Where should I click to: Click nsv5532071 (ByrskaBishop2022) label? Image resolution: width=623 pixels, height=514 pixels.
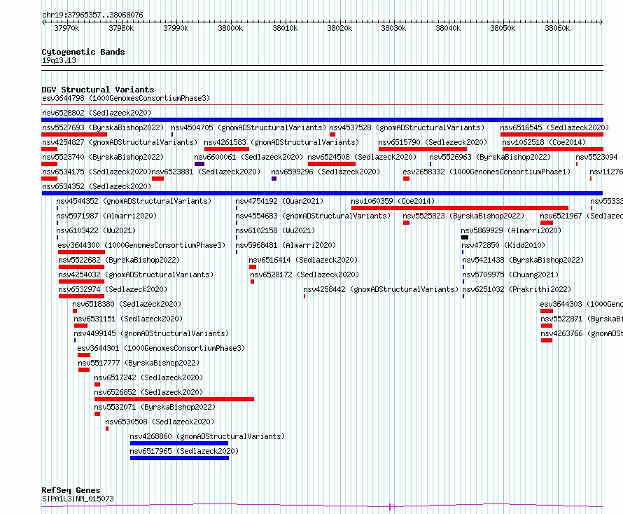(155, 407)
